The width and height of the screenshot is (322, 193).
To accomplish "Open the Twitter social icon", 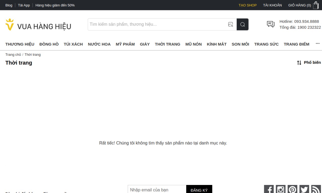I will point(304,189).
